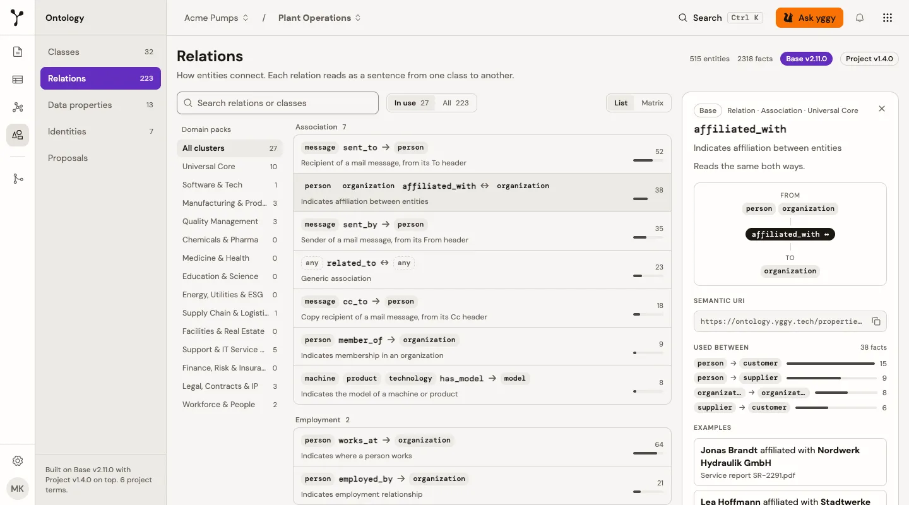Toggle to In use 27 filter

[x=412, y=103]
